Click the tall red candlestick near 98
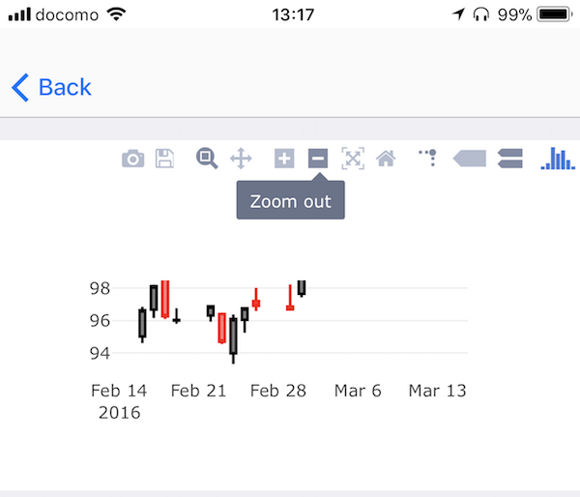 point(165,299)
